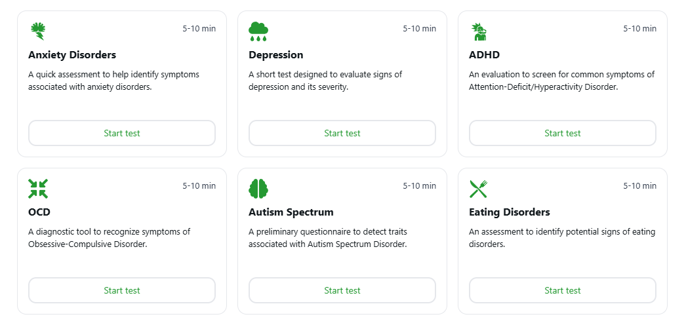The width and height of the screenshot is (686, 325).
Task: Click the ADHD card icon
Action: (479, 31)
